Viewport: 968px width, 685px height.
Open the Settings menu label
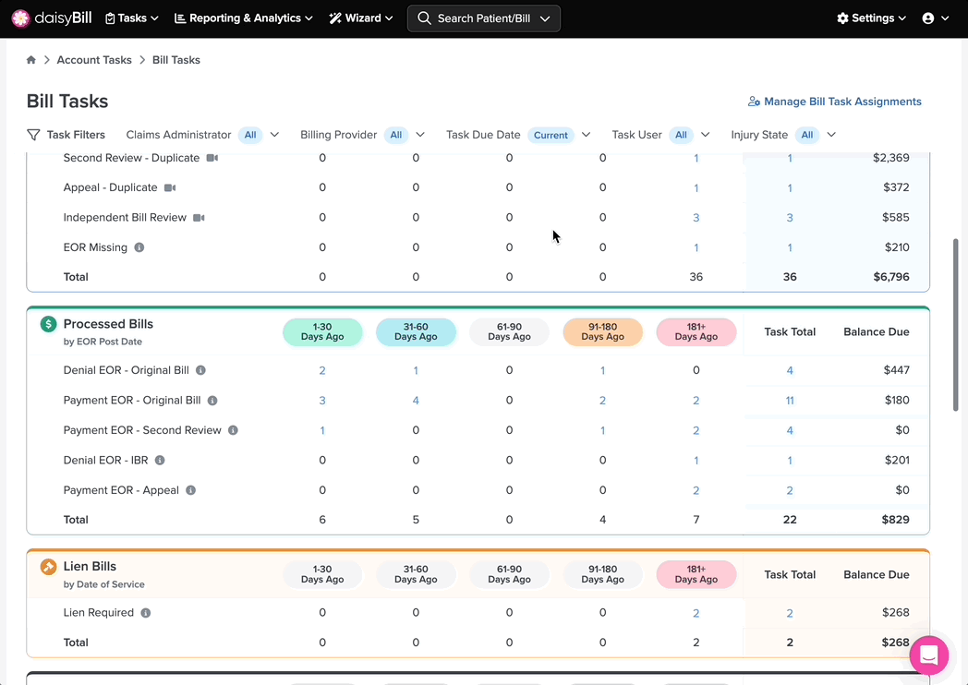point(872,18)
